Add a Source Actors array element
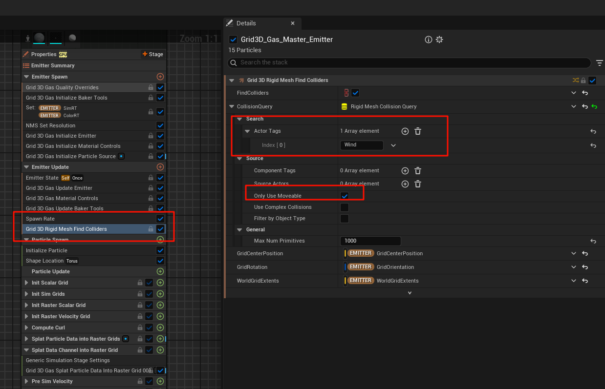Viewport: 605px width, 389px height. point(405,184)
